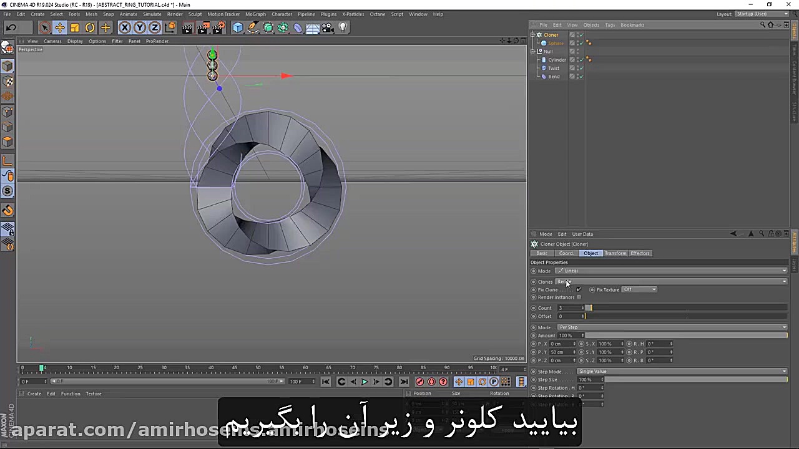Toggle the X axis lock button
The width and height of the screenshot is (799, 449).
click(124, 27)
